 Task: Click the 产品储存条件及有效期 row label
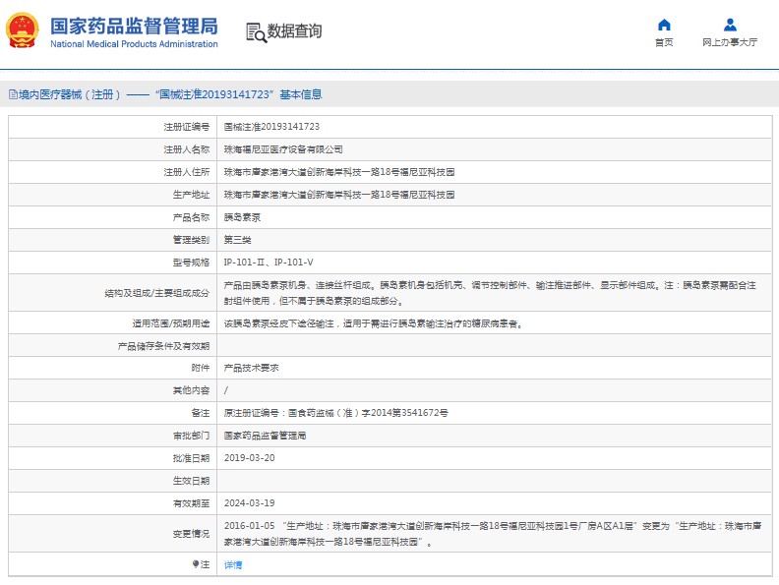pos(163,346)
